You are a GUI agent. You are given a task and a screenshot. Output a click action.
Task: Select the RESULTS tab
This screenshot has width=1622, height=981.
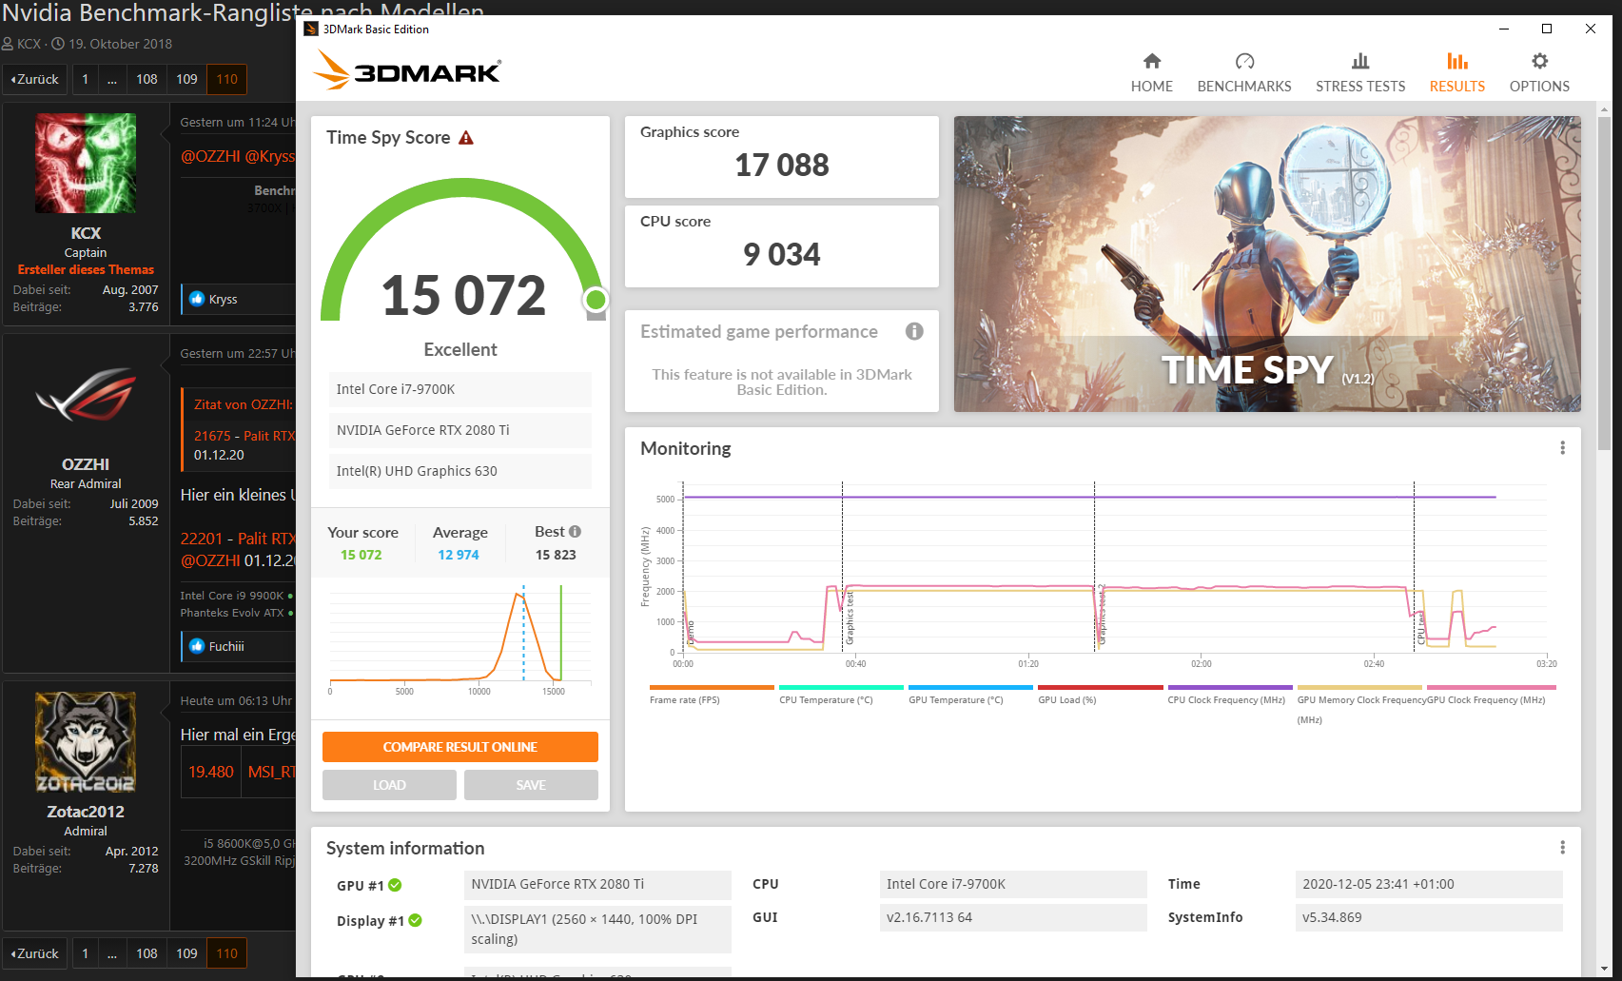point(1456,73)
